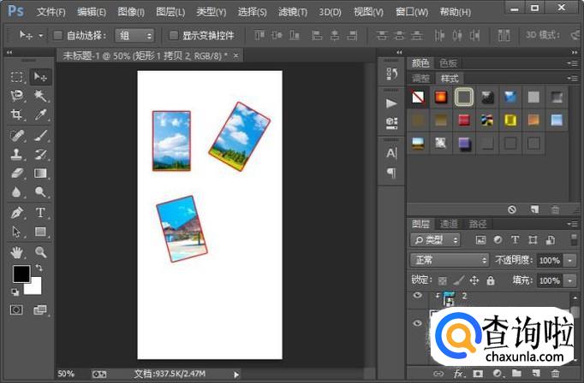This screenshot has width=584, height=383.
Task: Hide layer 2 using eye icon
Action: click(418, 295)
